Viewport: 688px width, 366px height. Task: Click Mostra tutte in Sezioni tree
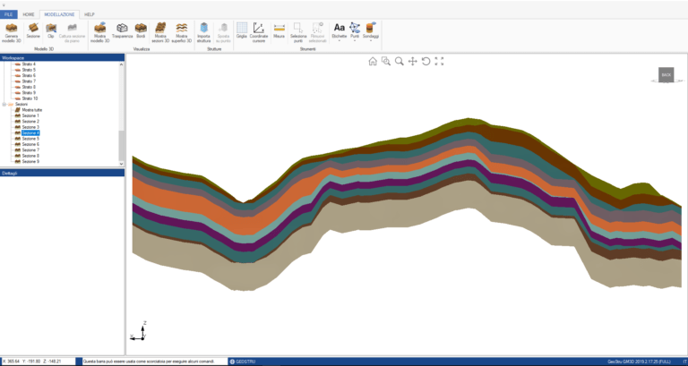tap(33, 109)
